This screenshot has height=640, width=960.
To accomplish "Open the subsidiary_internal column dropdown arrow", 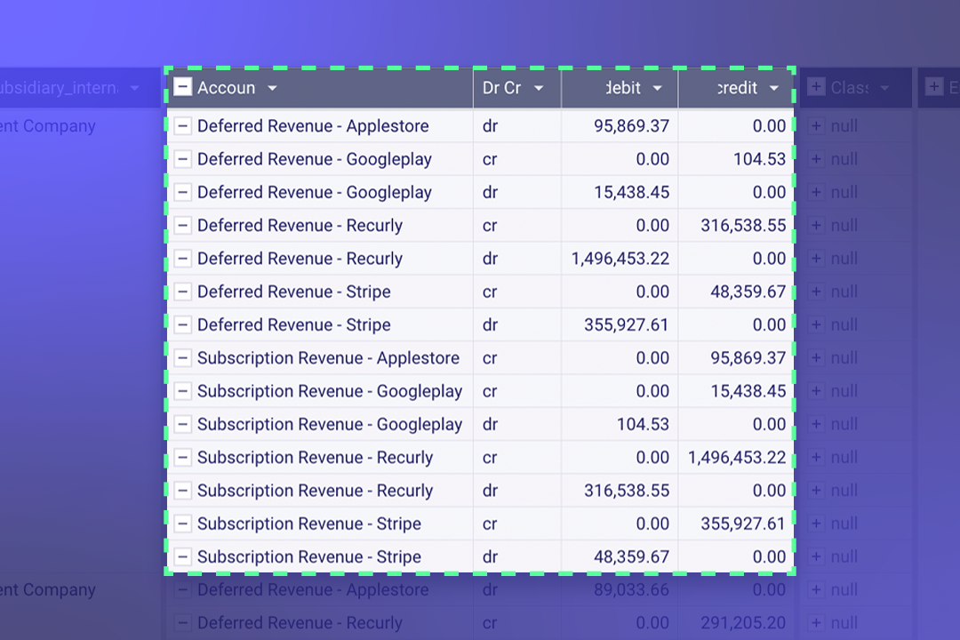I will click(x=135, y=88).
